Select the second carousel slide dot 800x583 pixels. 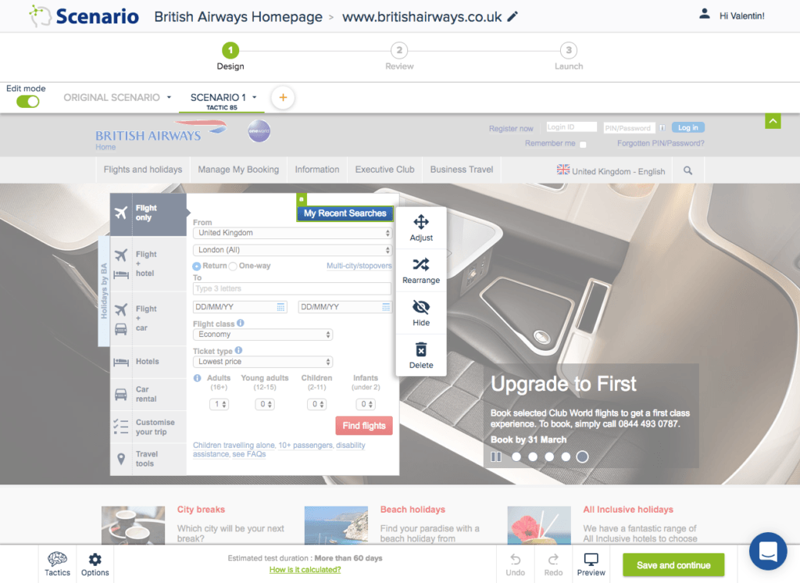pos(533,457)
